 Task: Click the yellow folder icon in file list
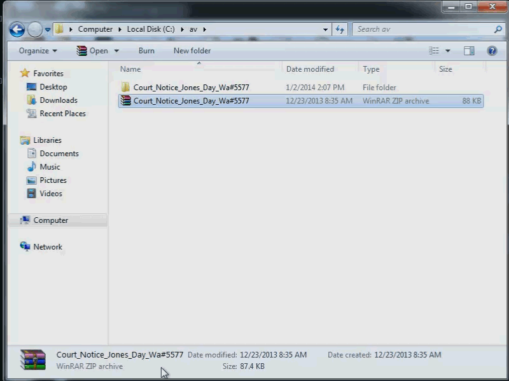pyautogui.click(x=125, y=87)
